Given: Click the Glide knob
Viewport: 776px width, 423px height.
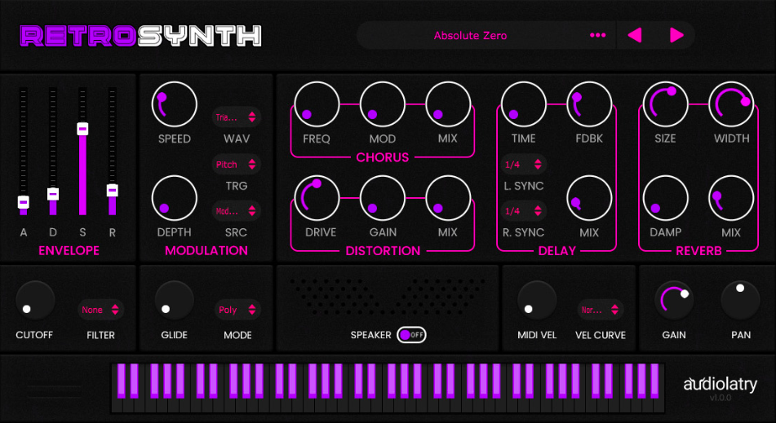Looking at the screenshot, I should click(174, 301).
